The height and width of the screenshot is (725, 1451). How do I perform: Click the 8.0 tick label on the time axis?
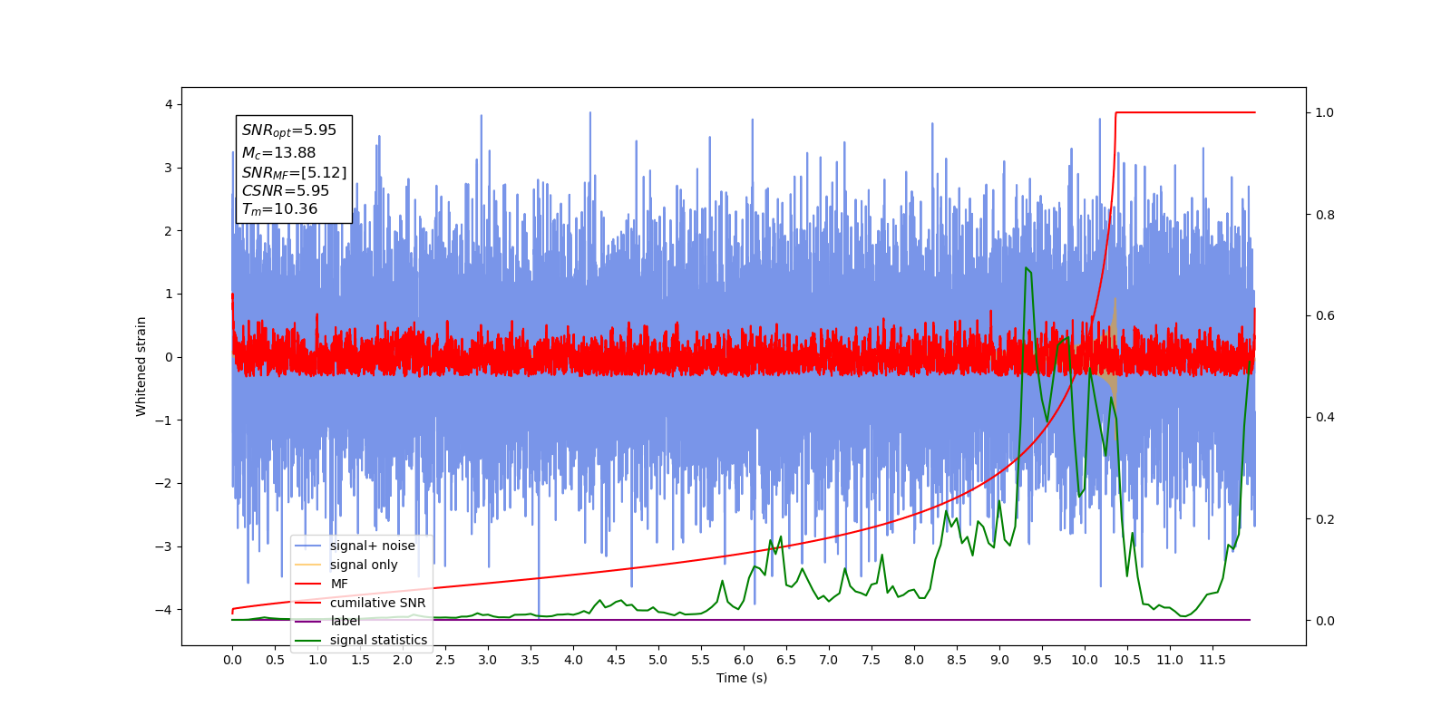[x=914, y=660]
